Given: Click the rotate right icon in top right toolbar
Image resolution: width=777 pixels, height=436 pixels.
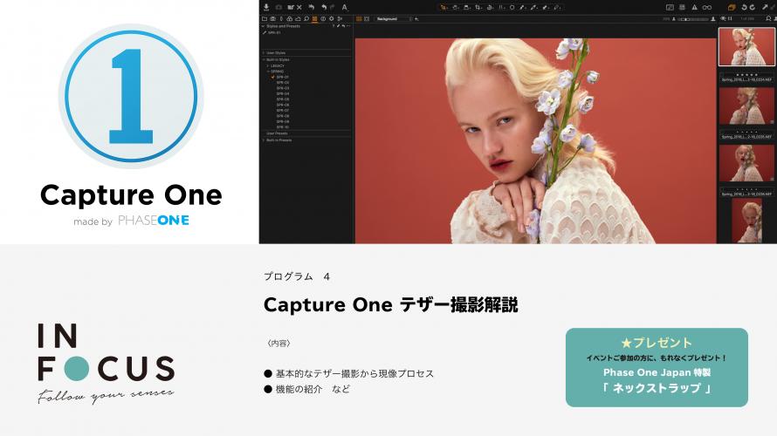Looking at the screenshot, I should pyautogui.click(x=753, y=8).
